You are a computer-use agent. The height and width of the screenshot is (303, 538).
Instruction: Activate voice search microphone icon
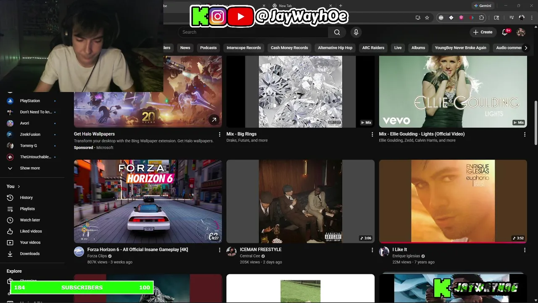tap(356, 32)
